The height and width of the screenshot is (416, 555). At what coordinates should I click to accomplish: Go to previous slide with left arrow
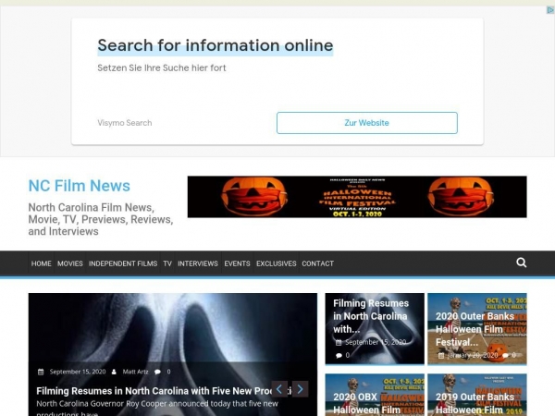coord(279,389)
